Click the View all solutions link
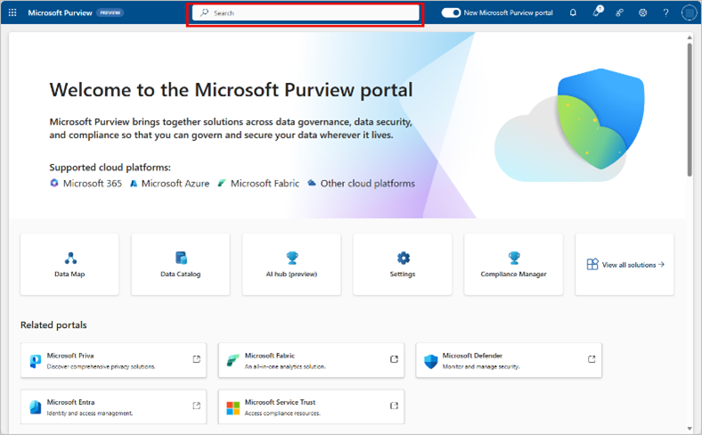 coord(625,265)
